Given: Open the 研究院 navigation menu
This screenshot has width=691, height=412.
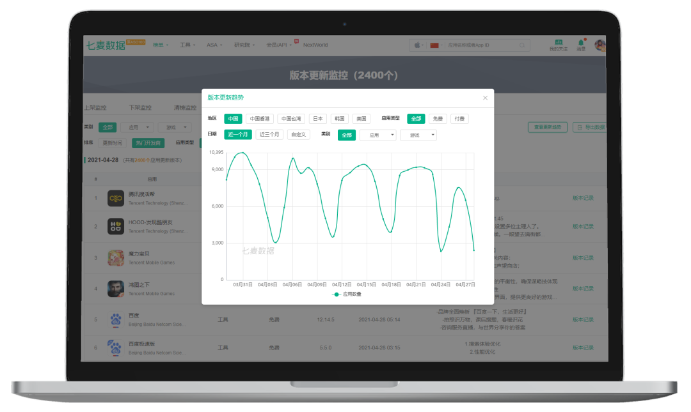Looking at the screenshot, I should point(244,45).
